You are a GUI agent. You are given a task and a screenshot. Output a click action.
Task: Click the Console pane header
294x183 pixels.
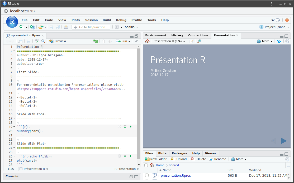(72, 176)
